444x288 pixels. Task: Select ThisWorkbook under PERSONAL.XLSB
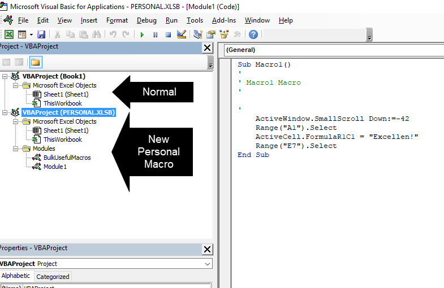63,139
